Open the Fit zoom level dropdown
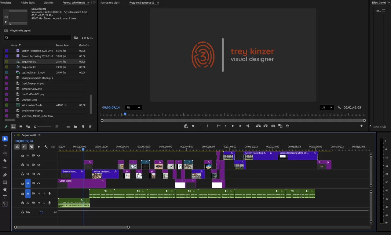 133,107
